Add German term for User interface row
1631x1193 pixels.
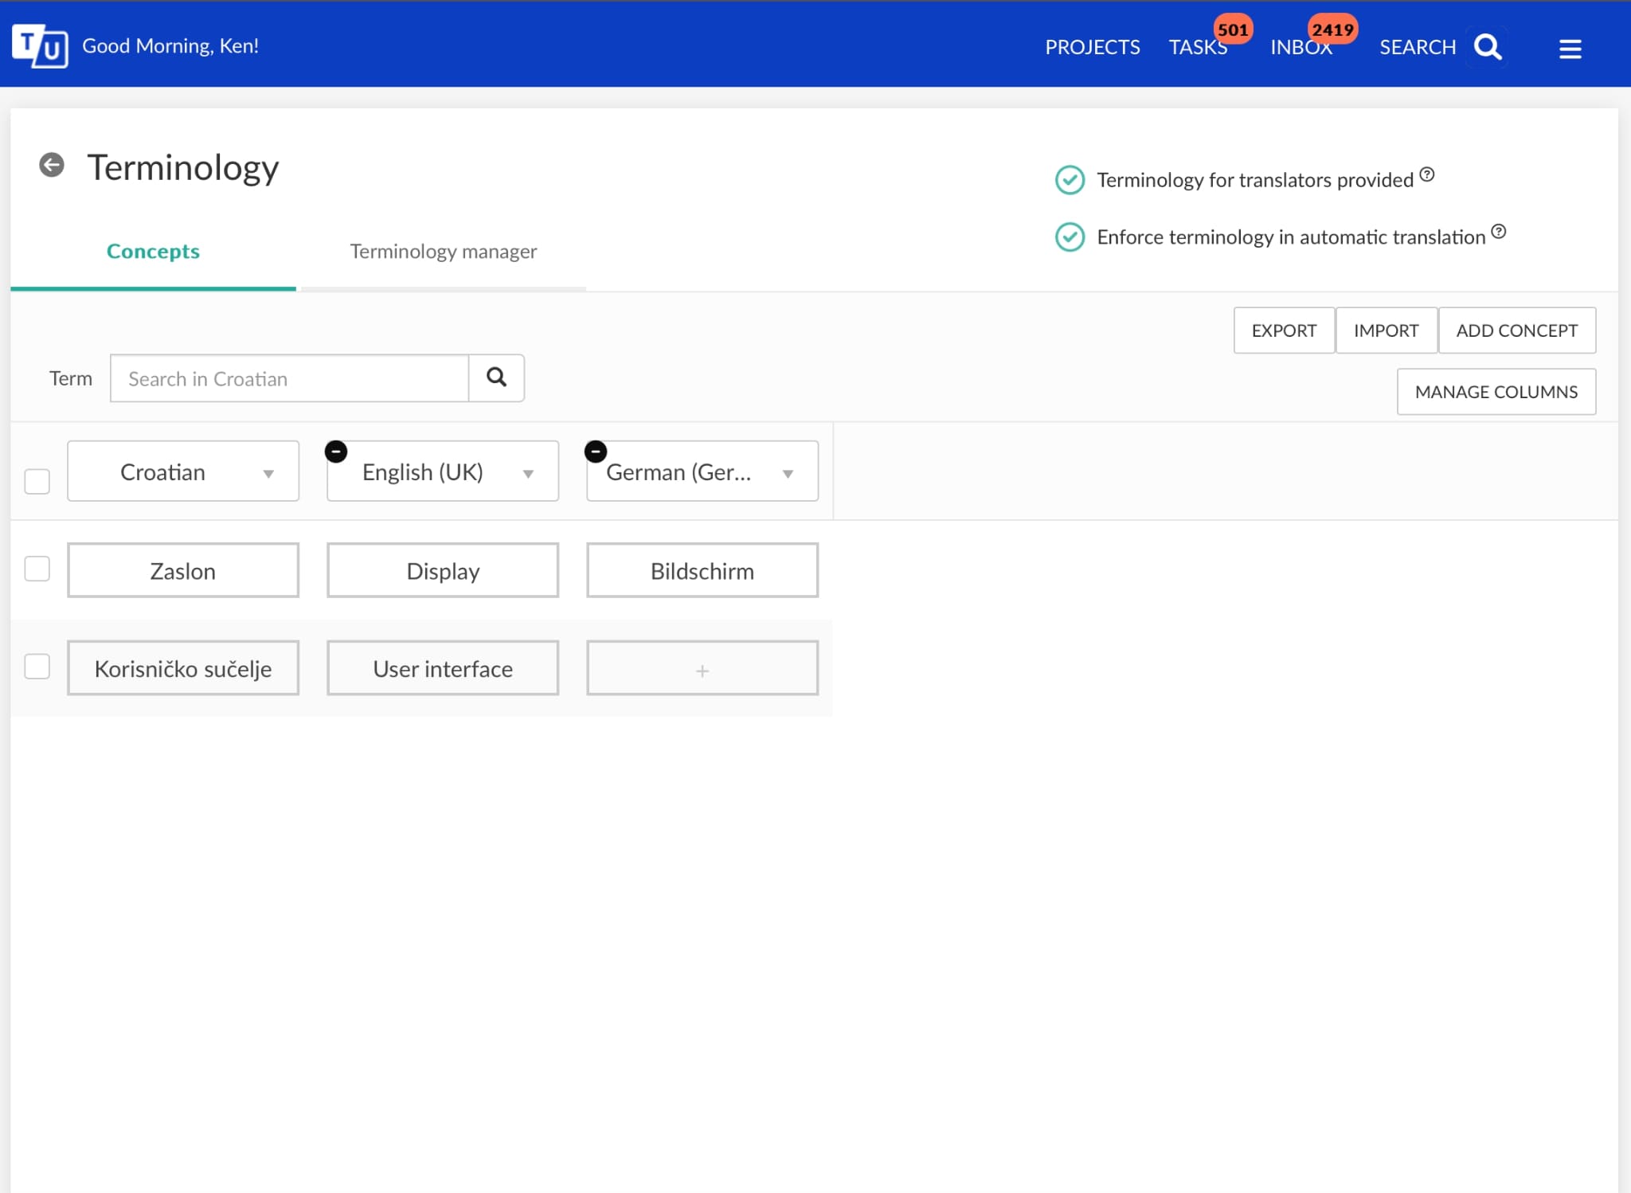coord(702,668)
